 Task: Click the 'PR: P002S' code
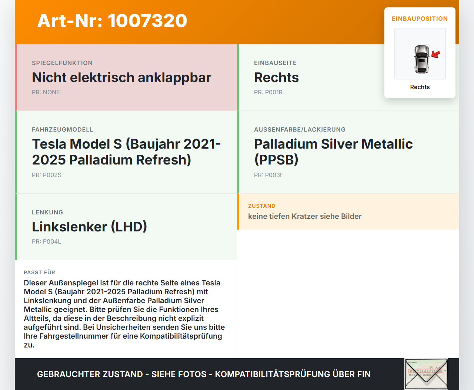pyautogui.click(x=47, y=175)
